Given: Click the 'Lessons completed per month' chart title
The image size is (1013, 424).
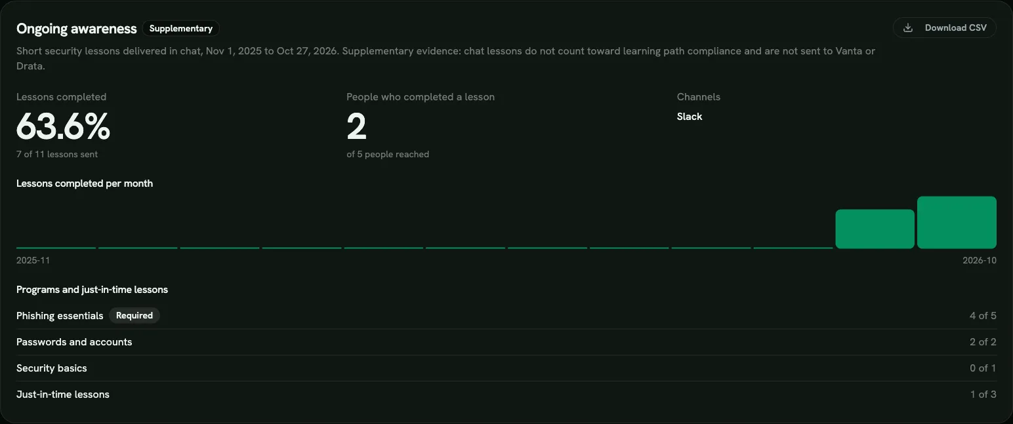Looking at the screenshot, I should [85, 183].
